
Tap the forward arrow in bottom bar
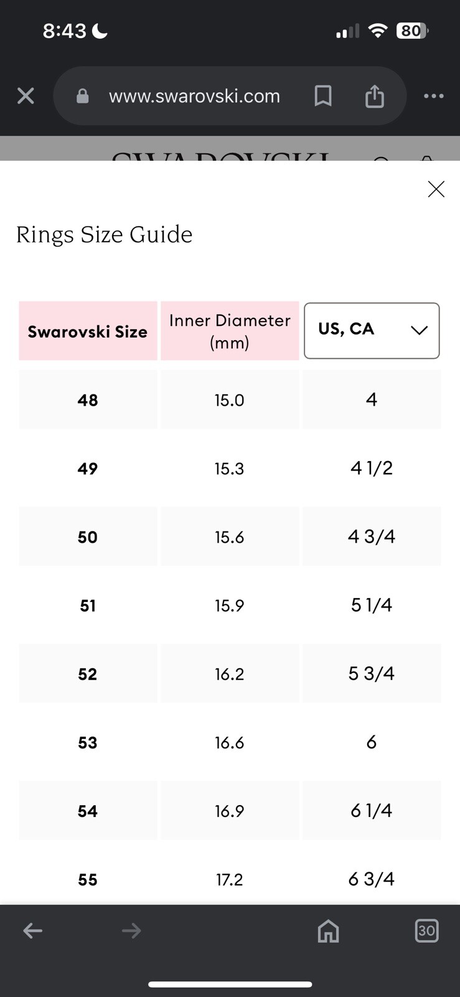(x=131, y=931)
